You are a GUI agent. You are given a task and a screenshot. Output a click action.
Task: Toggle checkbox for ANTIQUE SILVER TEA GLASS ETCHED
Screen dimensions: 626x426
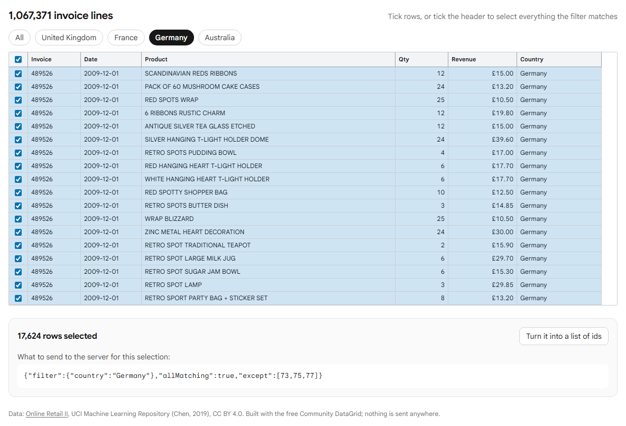(x=18, y=126)
